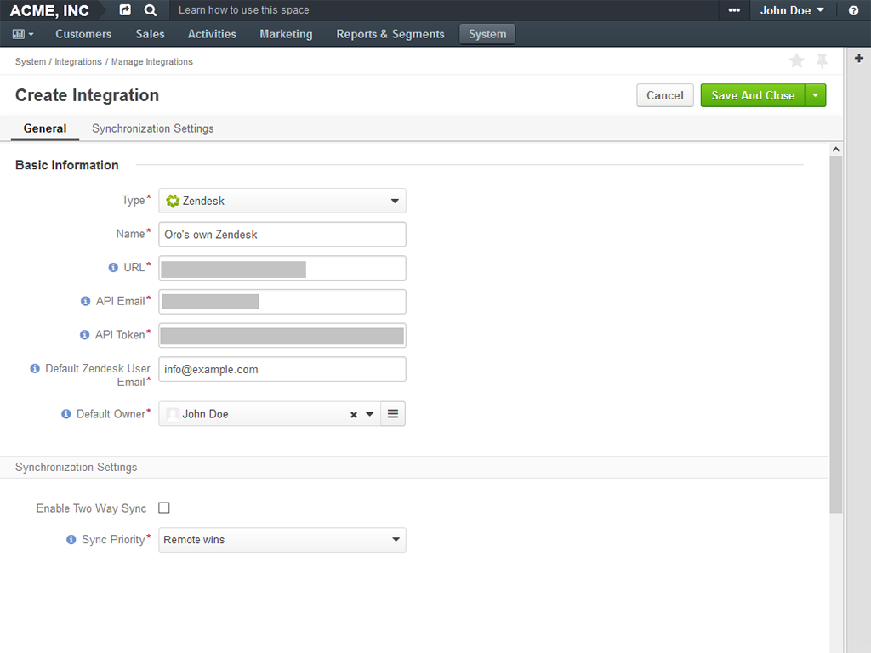Viewport: 871px width, 653px height.
Task: Pin this page using the pin icon
Action: [x=821, y=60]
